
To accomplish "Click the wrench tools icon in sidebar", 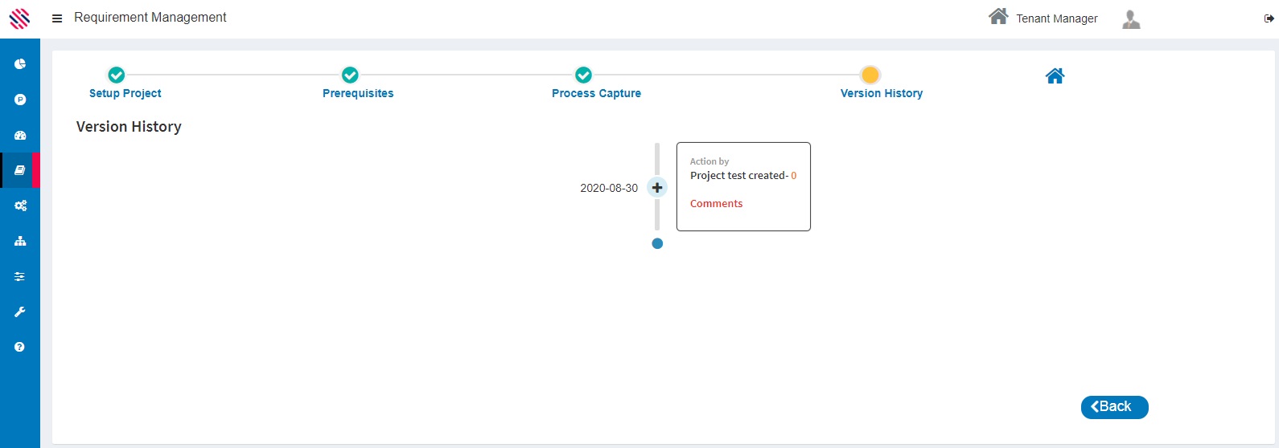I will [x=20, y=312].
